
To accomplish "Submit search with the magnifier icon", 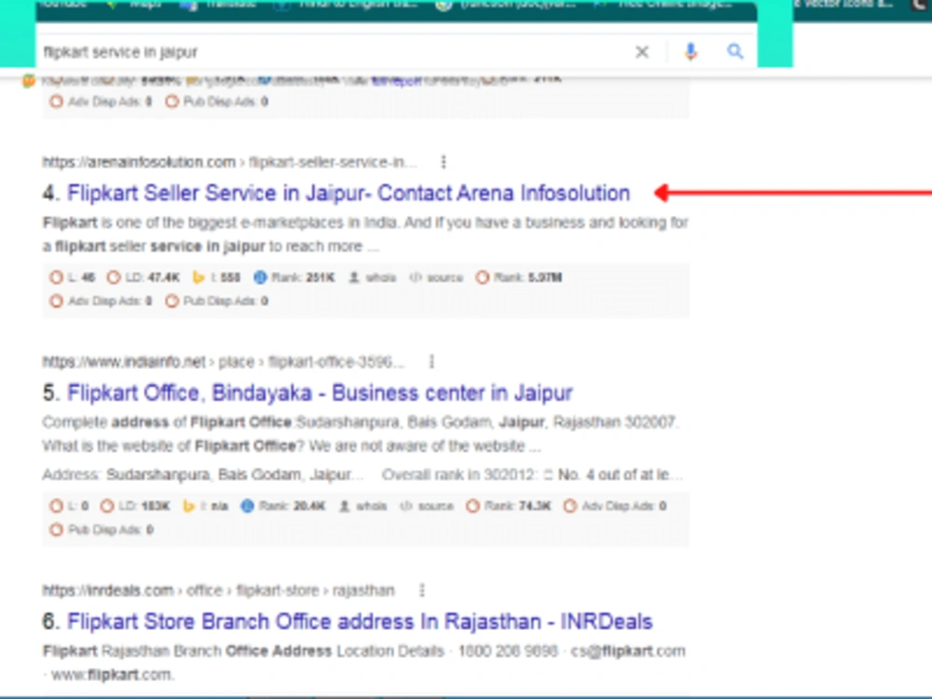I will (735, 51).
